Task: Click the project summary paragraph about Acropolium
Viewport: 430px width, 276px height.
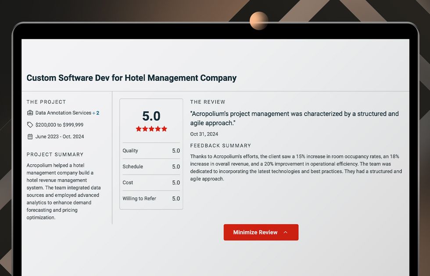Action: 64,191
